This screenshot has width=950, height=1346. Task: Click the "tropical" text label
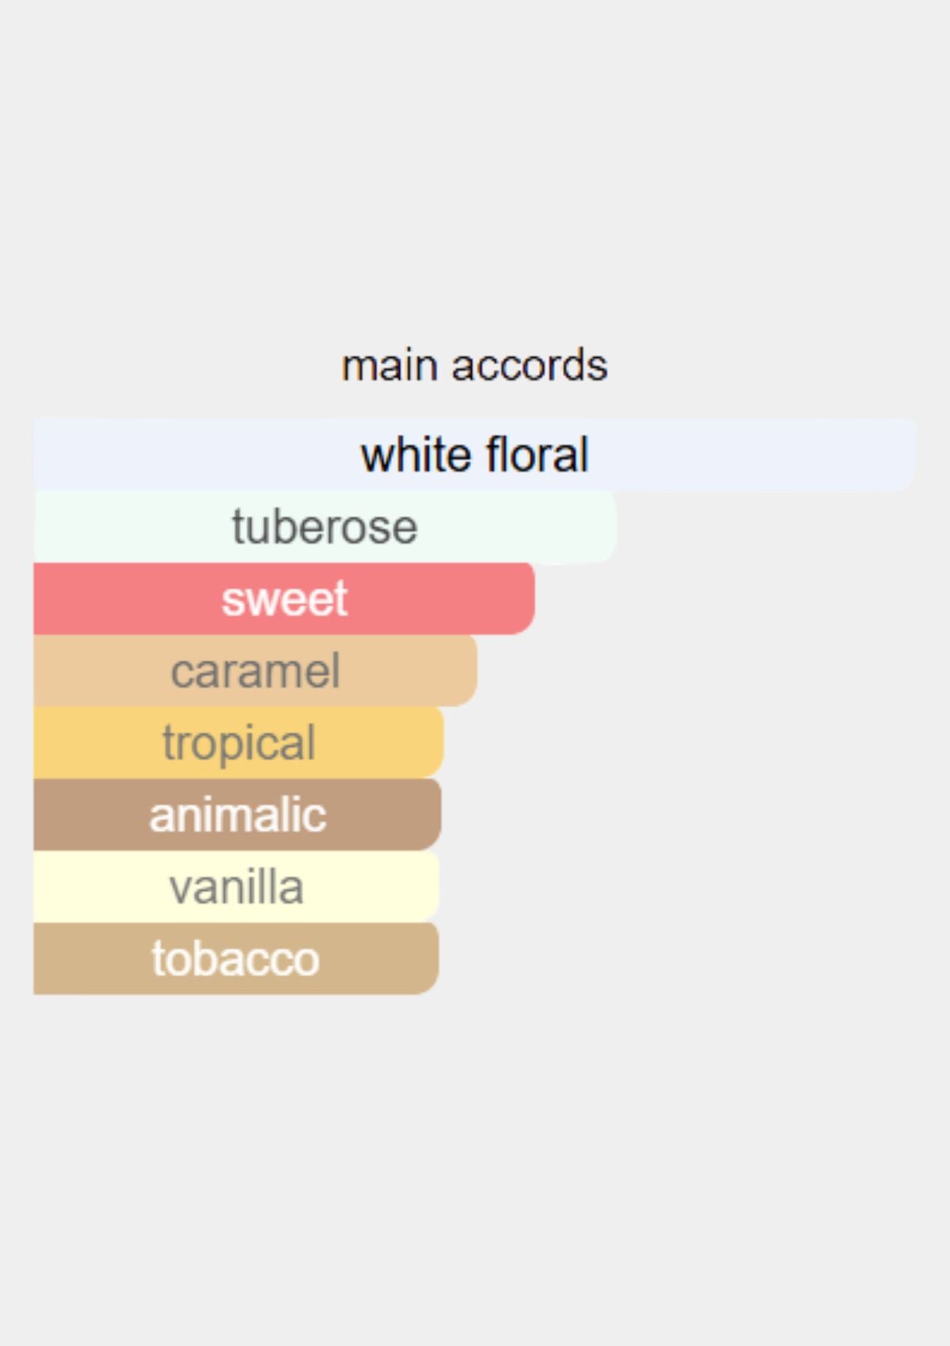pyautogui.click(x=238, y=743)
